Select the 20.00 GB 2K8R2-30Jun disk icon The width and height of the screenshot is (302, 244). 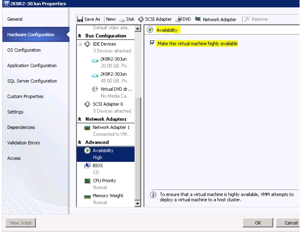(95, 61)
